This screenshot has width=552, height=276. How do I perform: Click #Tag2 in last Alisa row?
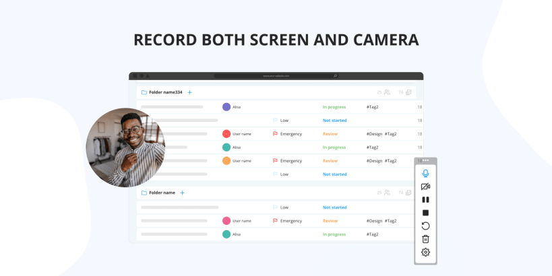tap(373, 234)
